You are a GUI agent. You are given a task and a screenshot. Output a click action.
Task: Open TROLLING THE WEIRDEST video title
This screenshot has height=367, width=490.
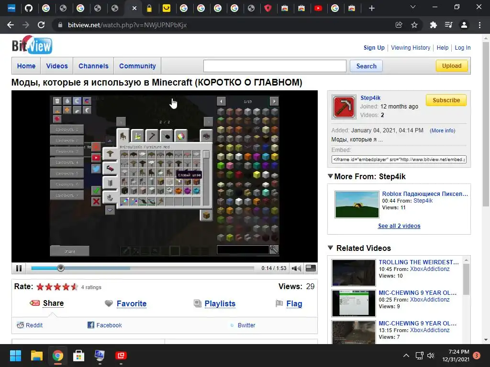(418, 262)
